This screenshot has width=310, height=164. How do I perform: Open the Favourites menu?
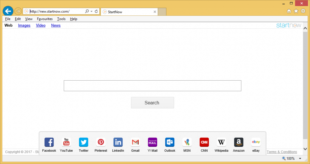45,19
